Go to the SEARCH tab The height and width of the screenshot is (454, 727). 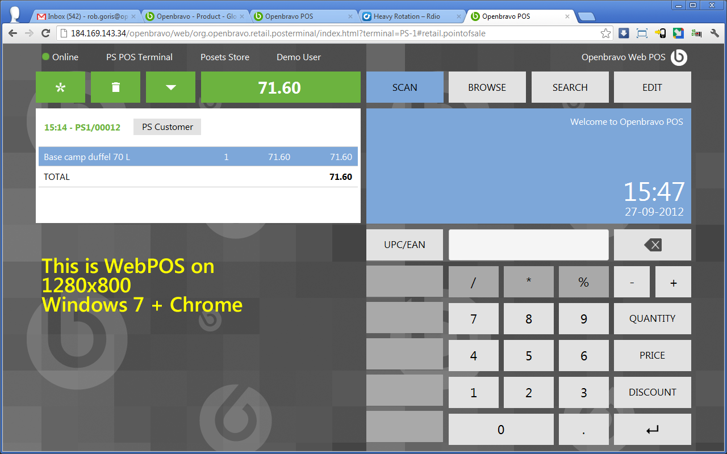coord(570,87)
